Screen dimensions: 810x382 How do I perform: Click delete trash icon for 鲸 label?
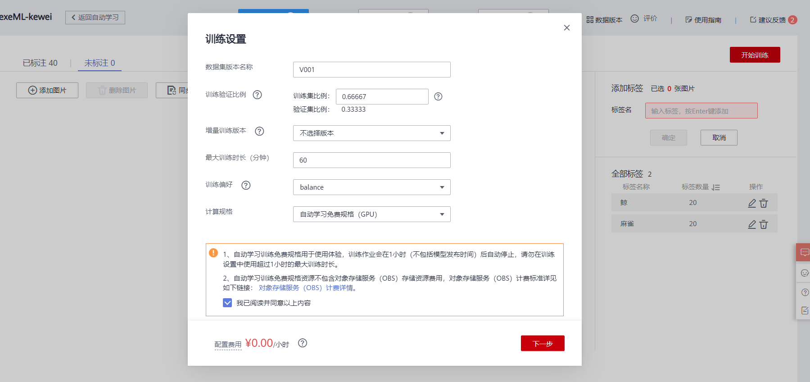[x=764, y=203]
